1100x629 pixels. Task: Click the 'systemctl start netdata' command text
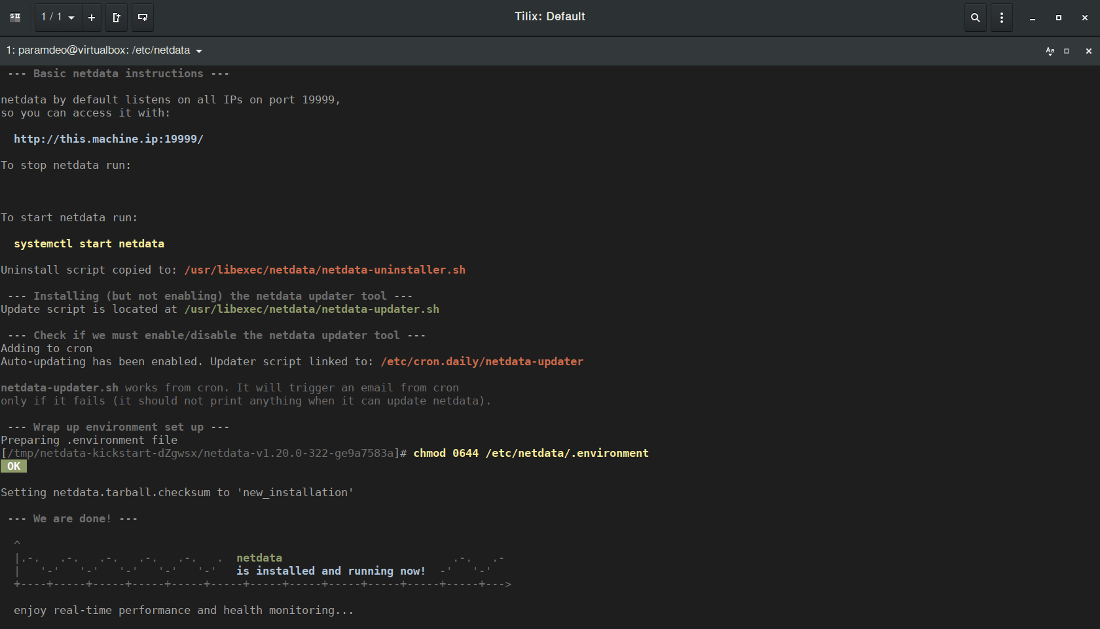(x=89, y=243)
